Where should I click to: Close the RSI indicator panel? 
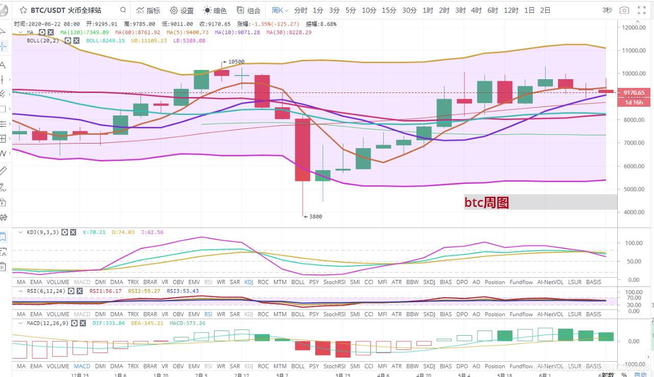(x=79, y=291)
